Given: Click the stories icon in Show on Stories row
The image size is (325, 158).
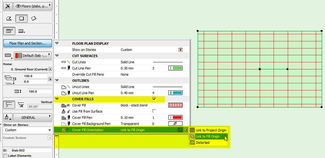Looking at the screenshot, I should pos(180,50).
